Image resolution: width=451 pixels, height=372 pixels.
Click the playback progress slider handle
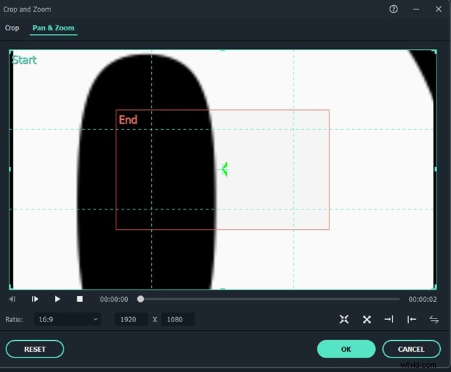[x=140, y=299]
